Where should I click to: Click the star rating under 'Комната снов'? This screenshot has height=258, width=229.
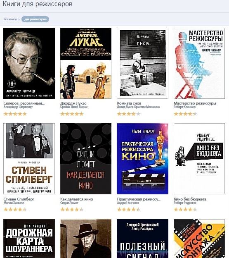point(129,114)
